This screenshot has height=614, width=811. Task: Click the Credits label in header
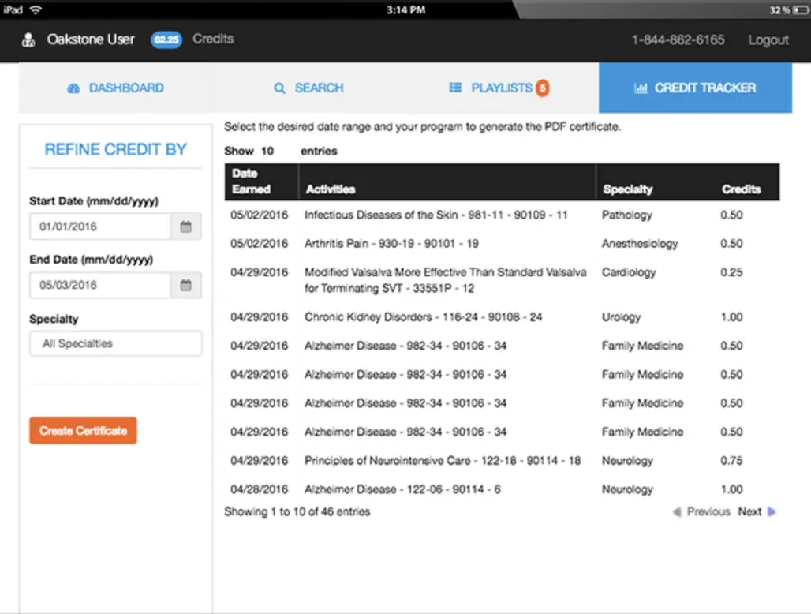coord(213,39)
